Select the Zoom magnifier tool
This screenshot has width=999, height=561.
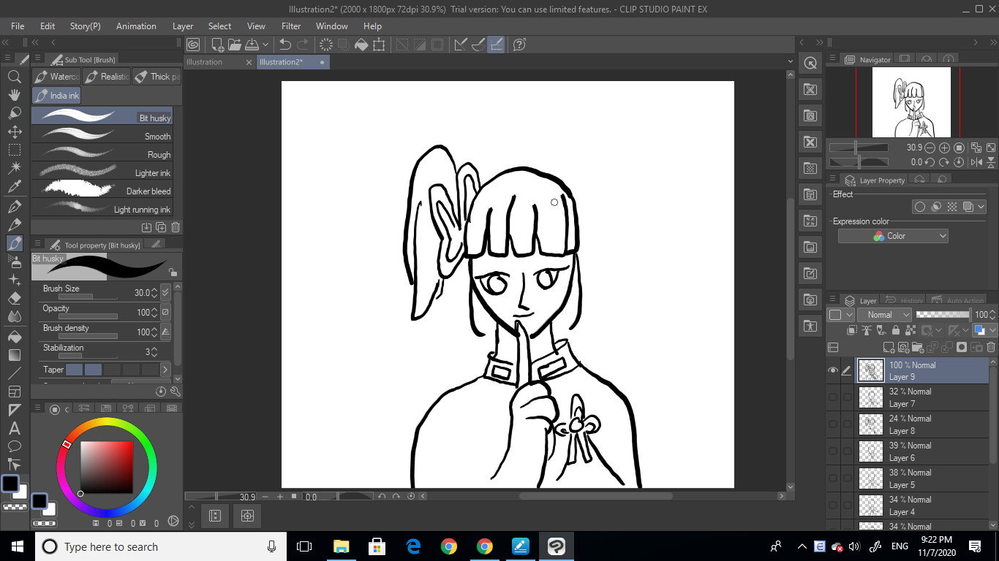pos(14,76)
